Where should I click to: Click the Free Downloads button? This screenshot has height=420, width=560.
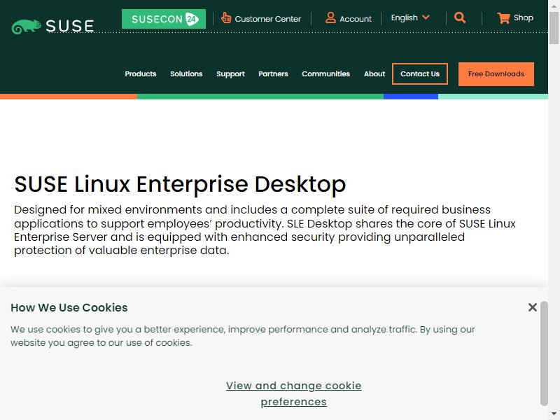(496, 74)
